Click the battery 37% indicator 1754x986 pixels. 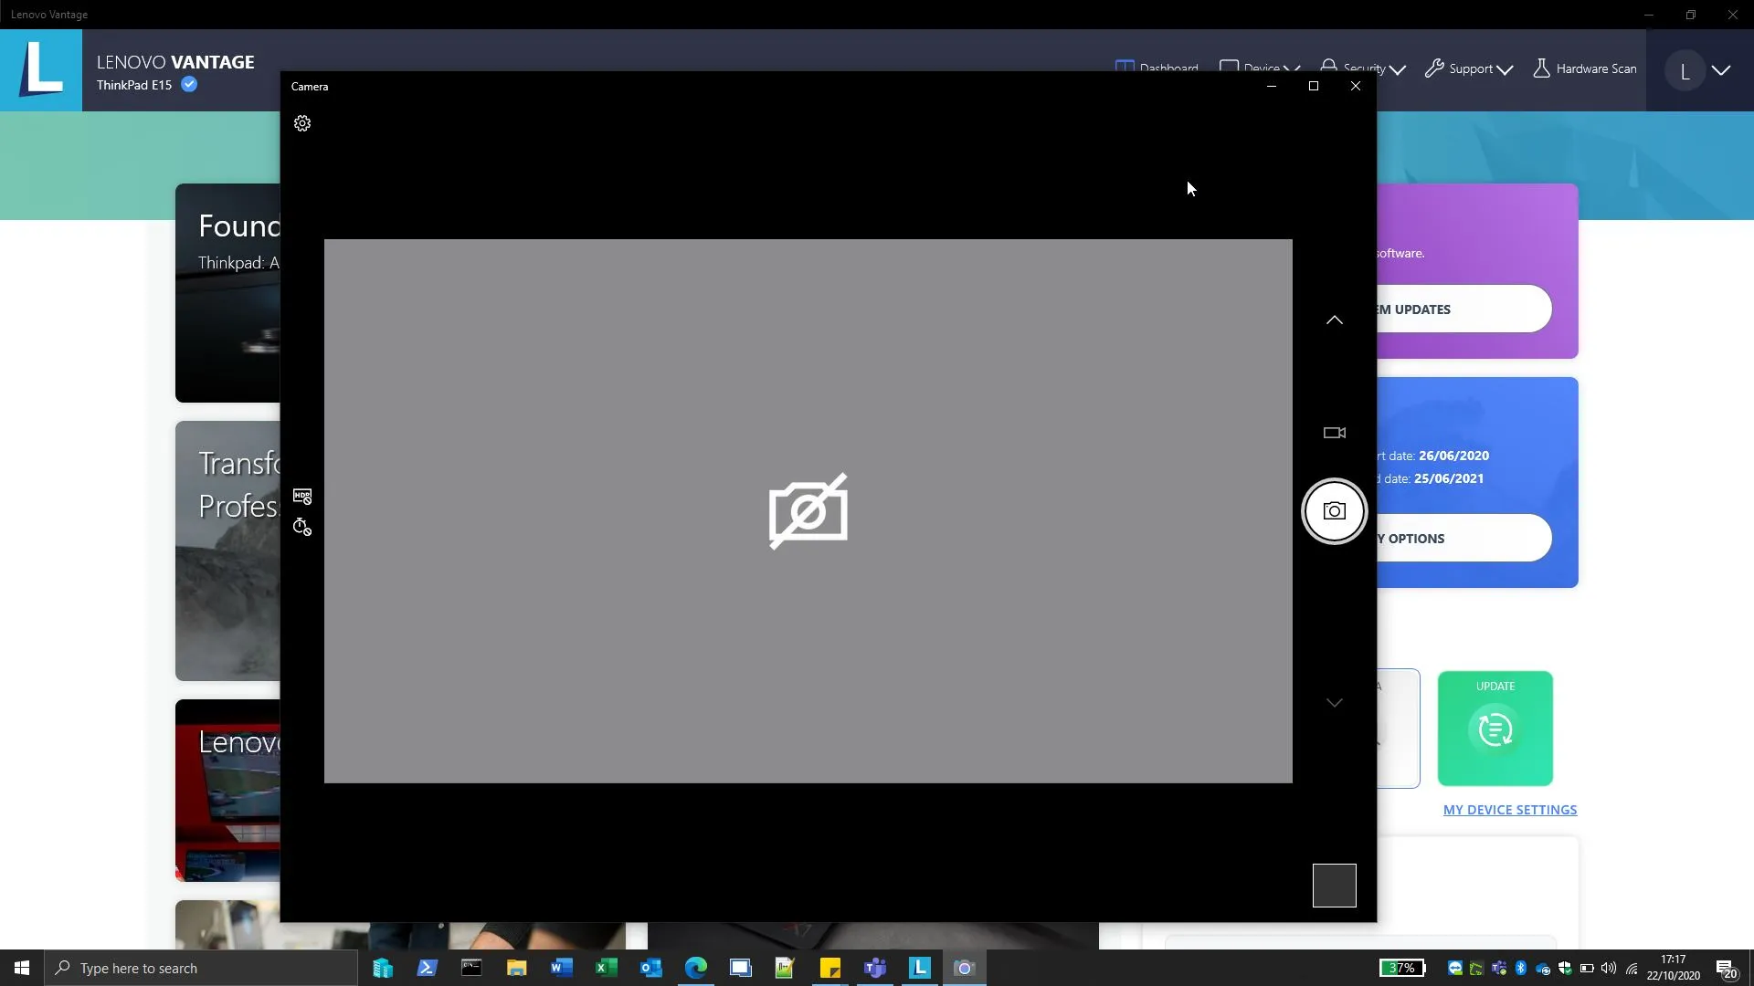pos(1401,968)
